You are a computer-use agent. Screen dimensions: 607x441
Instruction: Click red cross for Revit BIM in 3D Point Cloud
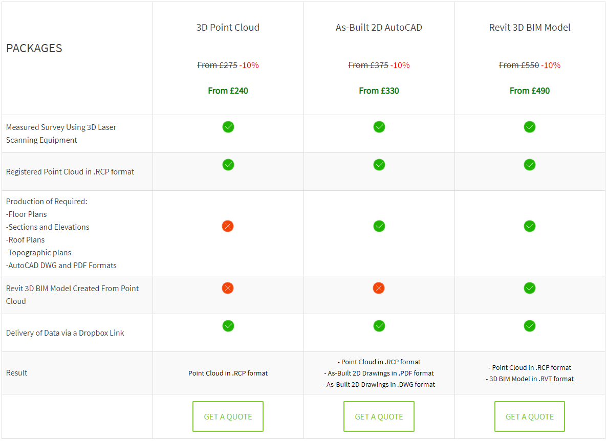[228, 289]
